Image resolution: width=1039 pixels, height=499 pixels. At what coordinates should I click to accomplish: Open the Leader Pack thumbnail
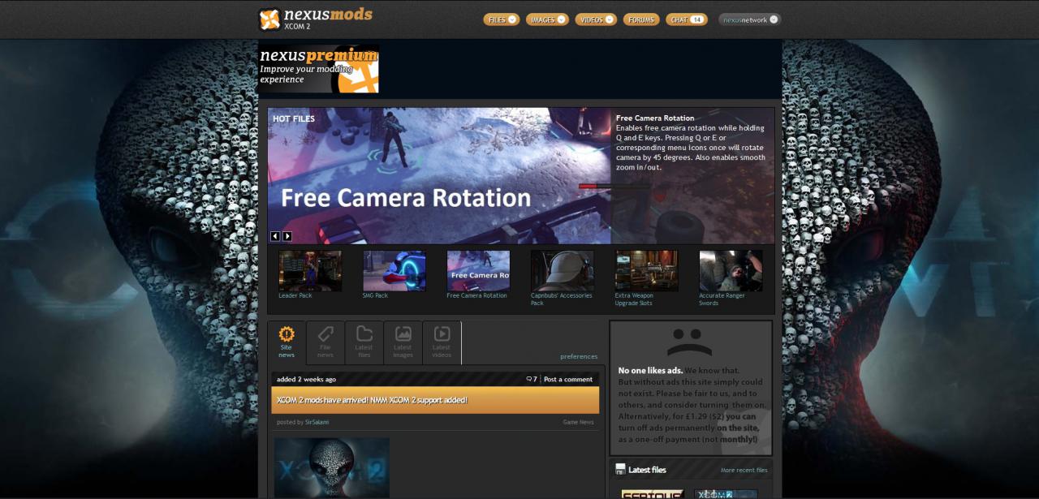[x=310, y=271]
